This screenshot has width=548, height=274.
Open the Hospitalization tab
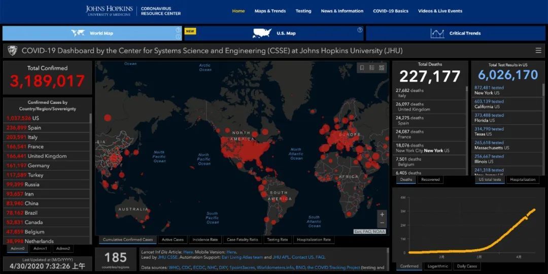(x=522, y=179)
